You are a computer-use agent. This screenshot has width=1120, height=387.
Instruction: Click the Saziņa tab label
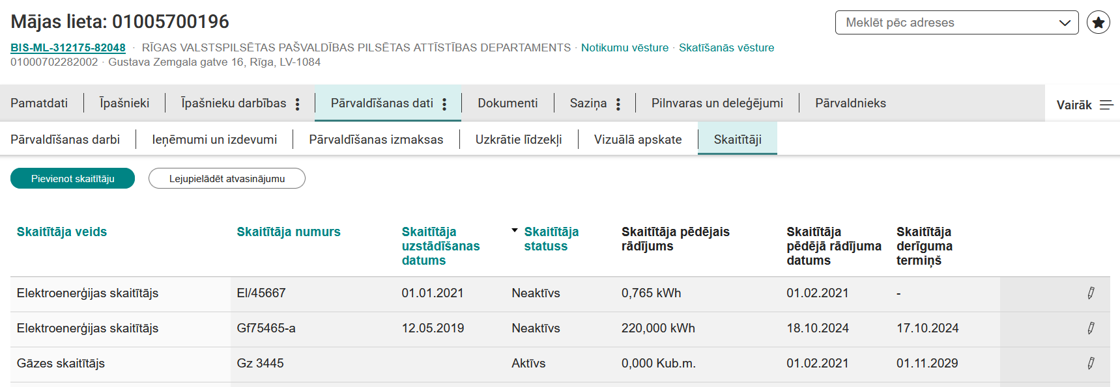pyautogui.click(x=588, y=103)
